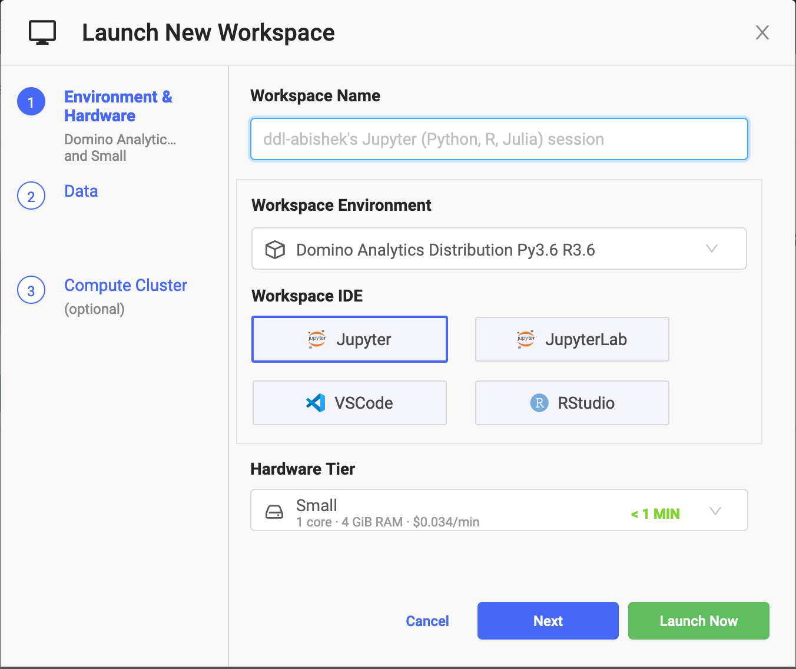Click the Launch Now button
This screenshot has height=669, width=796.
tap(699, 621)
